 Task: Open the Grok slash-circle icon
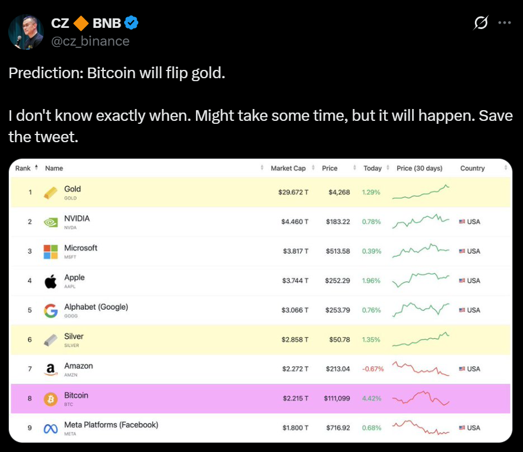point(481,23)
